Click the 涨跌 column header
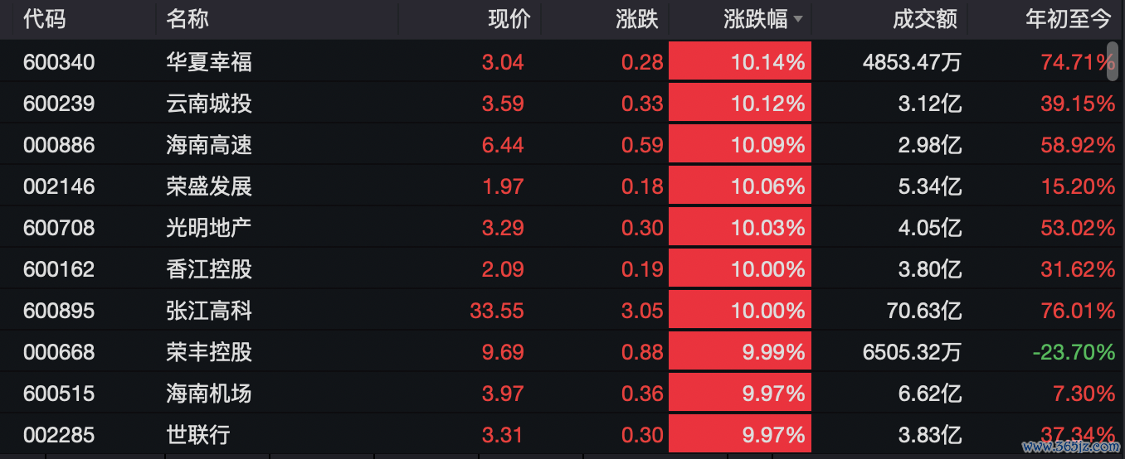This screenshot has height=459, width=1125. pyautogui.click(x=637, y=19)
